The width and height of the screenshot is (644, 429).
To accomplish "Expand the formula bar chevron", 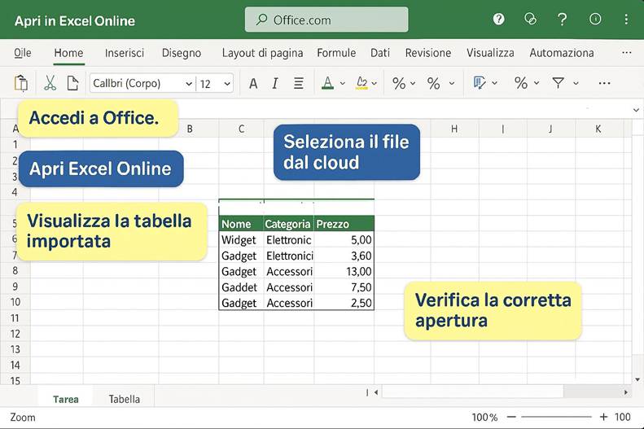I will pos(636,110).
